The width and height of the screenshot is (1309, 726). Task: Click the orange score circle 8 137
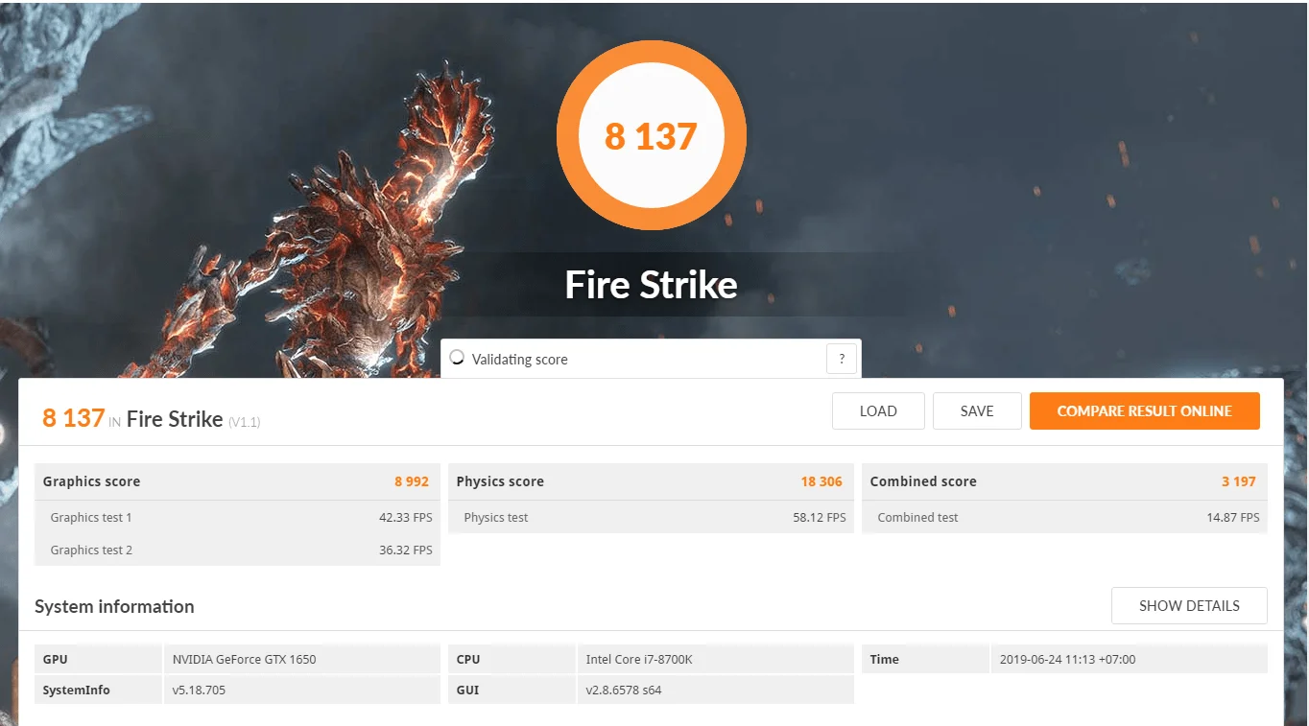[x=651, y=135]
